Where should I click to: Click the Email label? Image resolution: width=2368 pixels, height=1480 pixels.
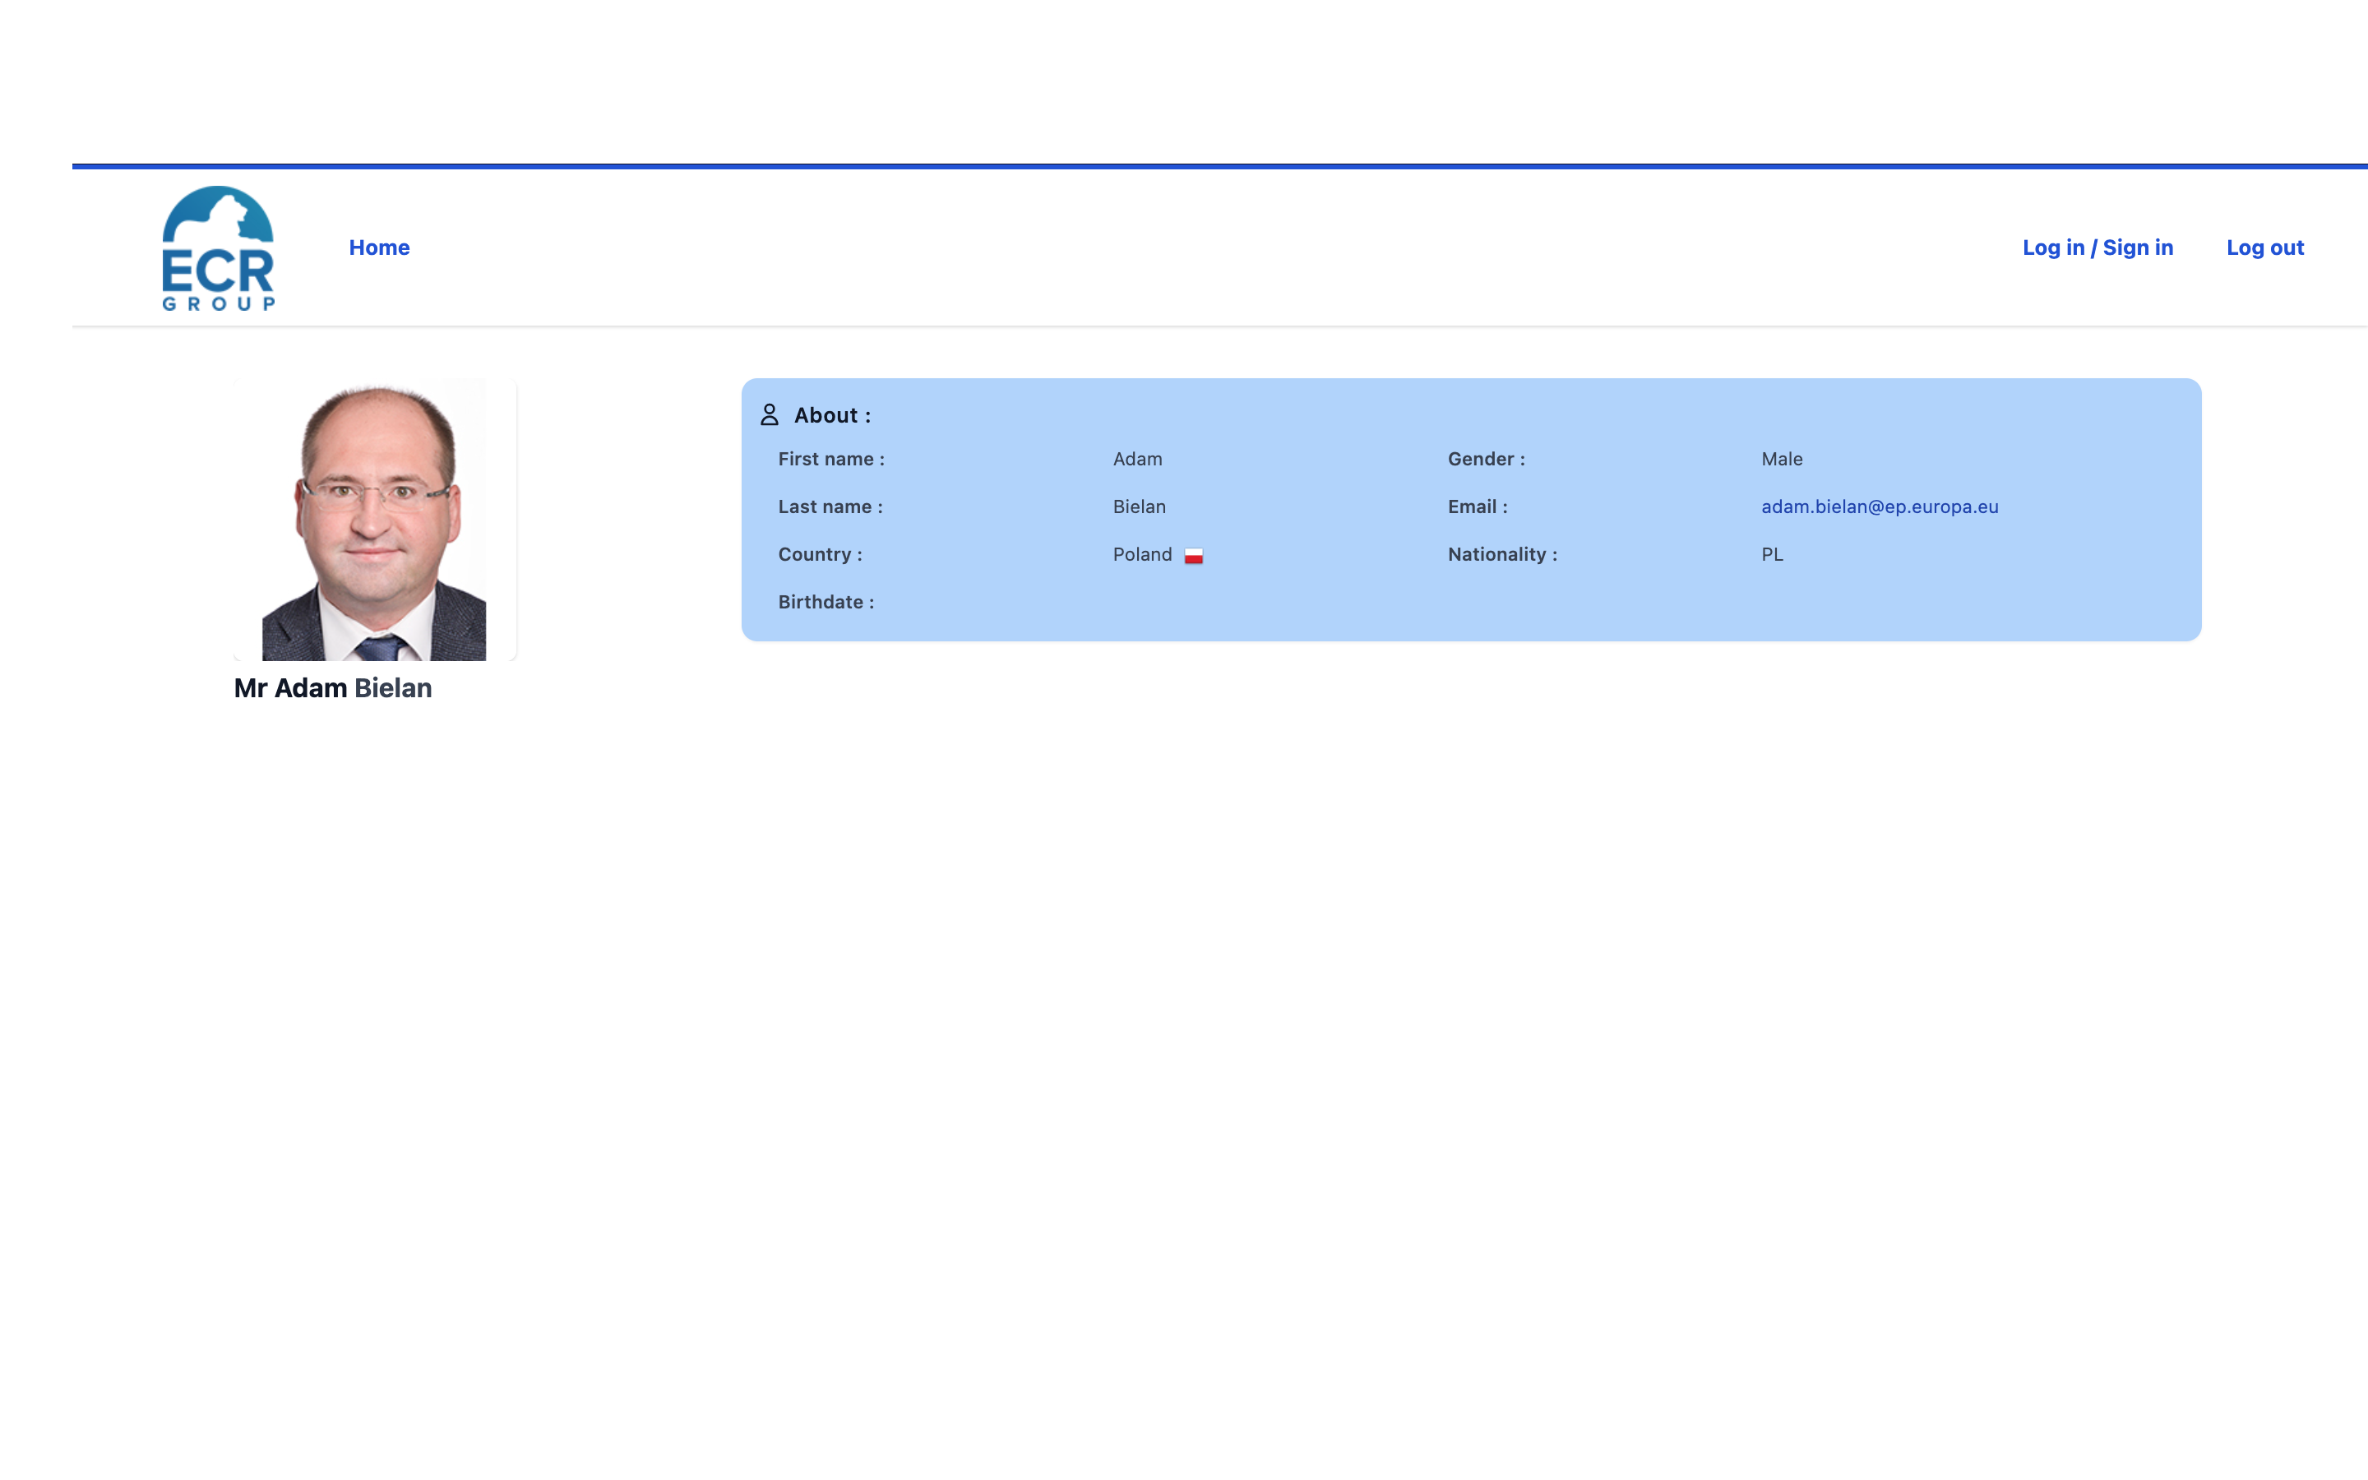point(1477,507)
